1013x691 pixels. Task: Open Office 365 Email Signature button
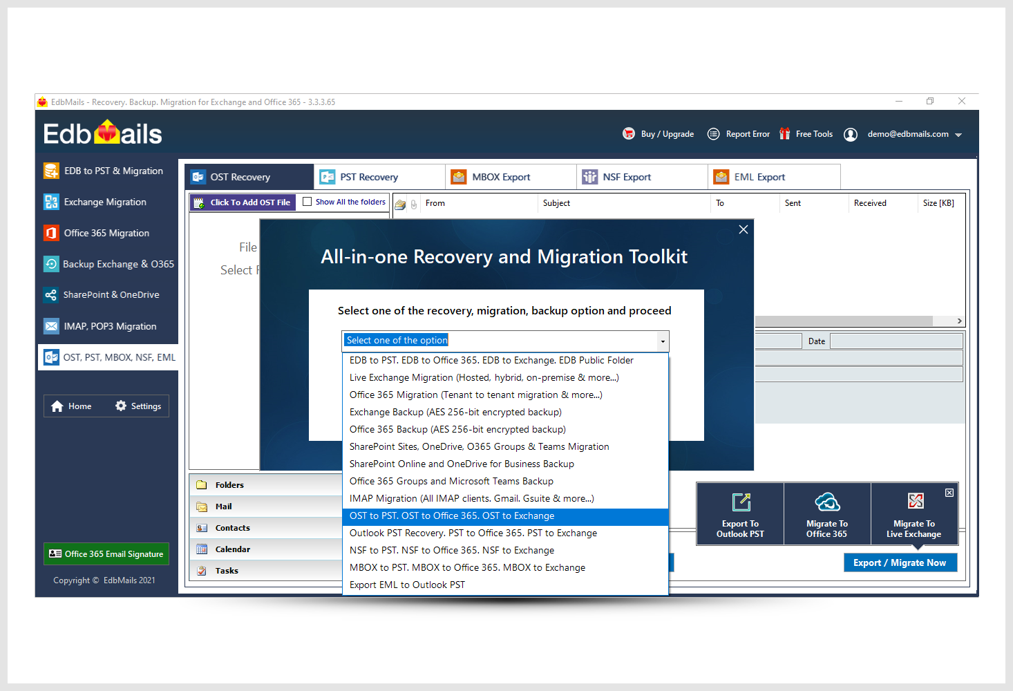pos(106,554)
